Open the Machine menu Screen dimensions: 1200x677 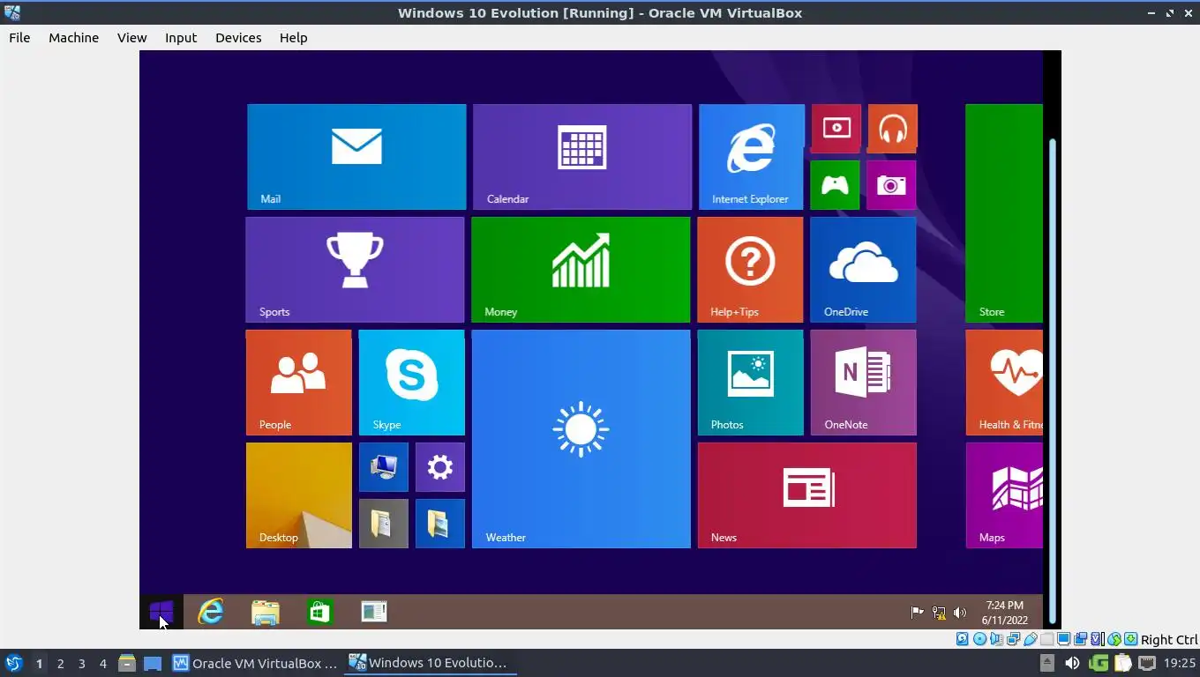[73, 37]
